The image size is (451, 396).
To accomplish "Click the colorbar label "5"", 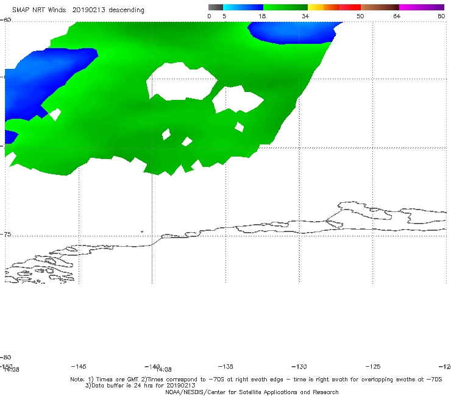I will [x=224, y=16].
